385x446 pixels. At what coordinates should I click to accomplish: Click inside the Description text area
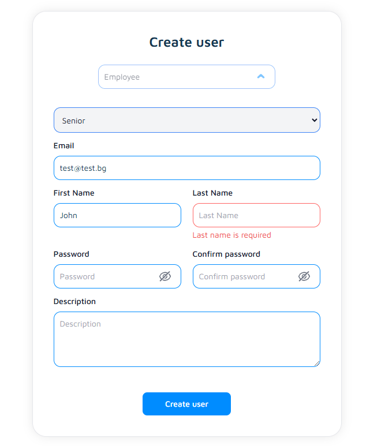[x=186, y=339]
